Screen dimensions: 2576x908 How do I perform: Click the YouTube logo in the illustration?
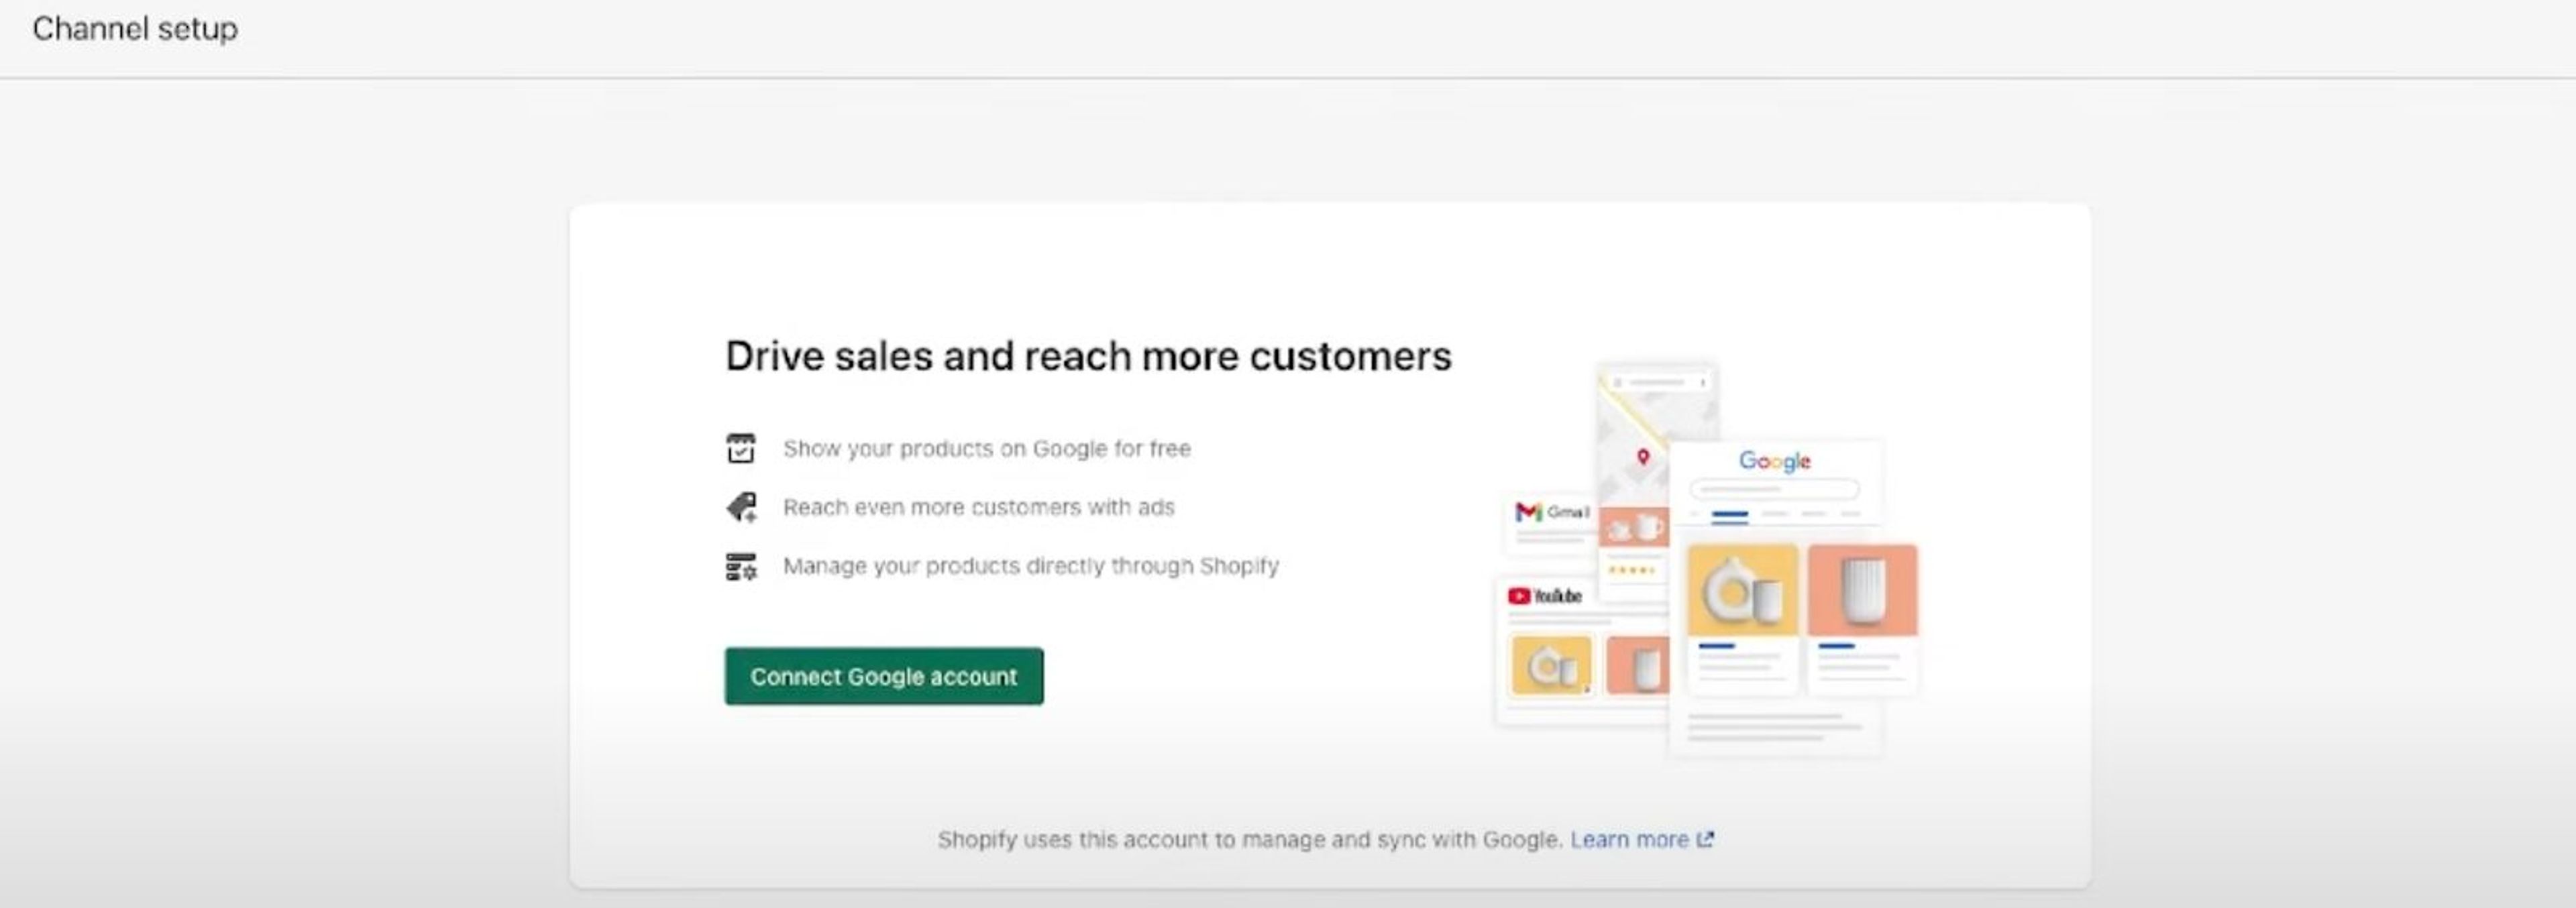(1520, 595)
